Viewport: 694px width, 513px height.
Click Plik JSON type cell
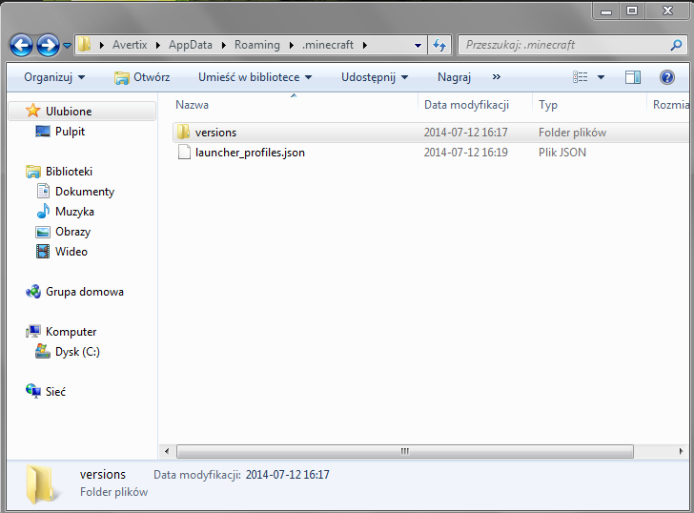pos(562,153)
